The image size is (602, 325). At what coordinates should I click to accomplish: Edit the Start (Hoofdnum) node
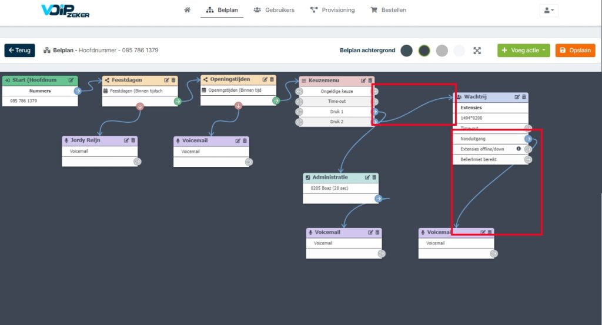tap(71, 80)
